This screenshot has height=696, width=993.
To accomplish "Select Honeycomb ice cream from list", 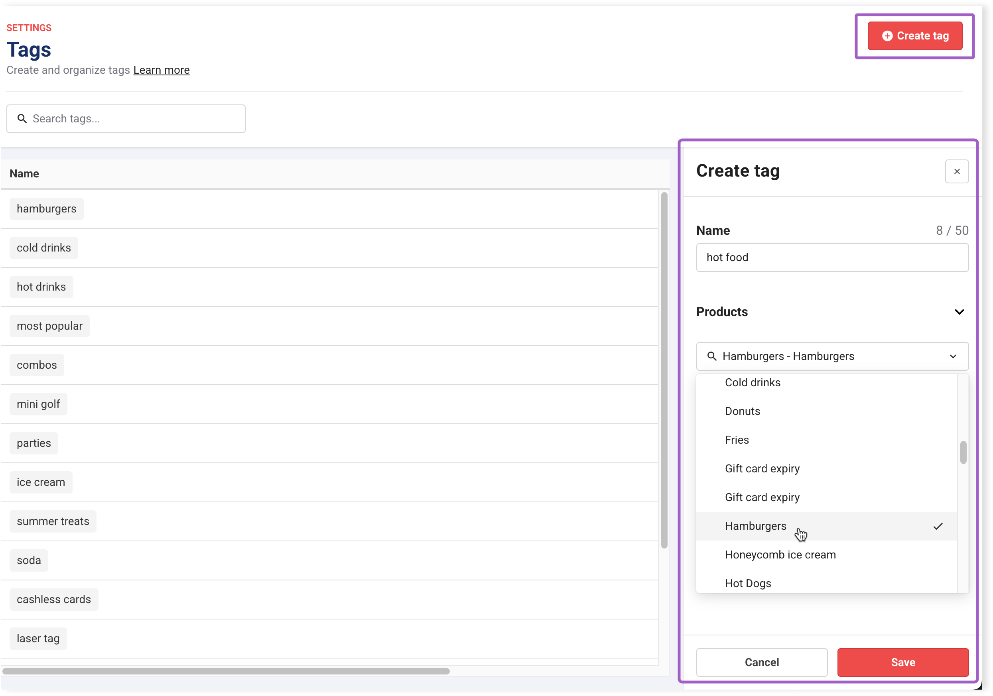I will [x=780, y=554].
